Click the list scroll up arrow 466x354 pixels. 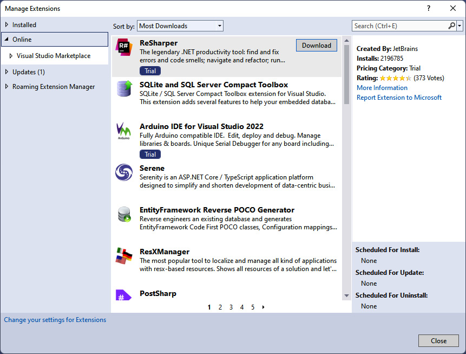point(346,40)
